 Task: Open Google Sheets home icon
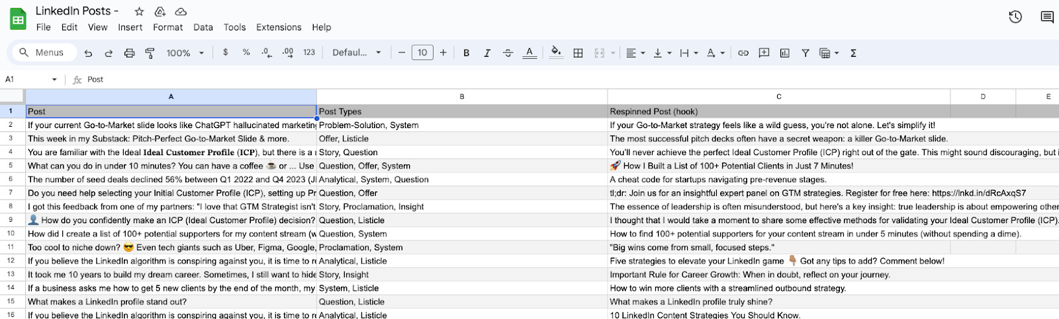pyautogui.click(x=18, y=19)
